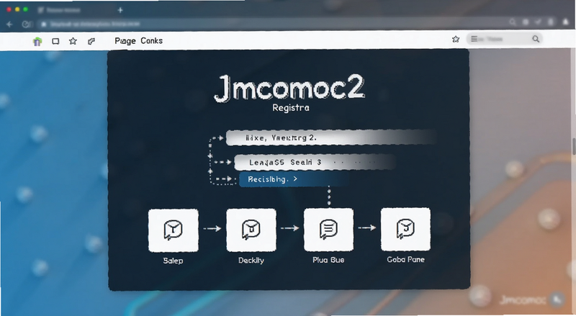Click the star icon near the search box
Image resolution: width=576 pixels, height=316 pixels.
click(x=456, y=39)
